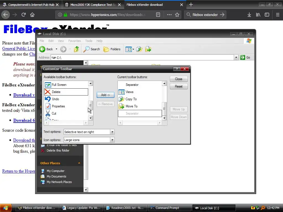Click Close in Customize Toolbar dialog

point(179,79)
